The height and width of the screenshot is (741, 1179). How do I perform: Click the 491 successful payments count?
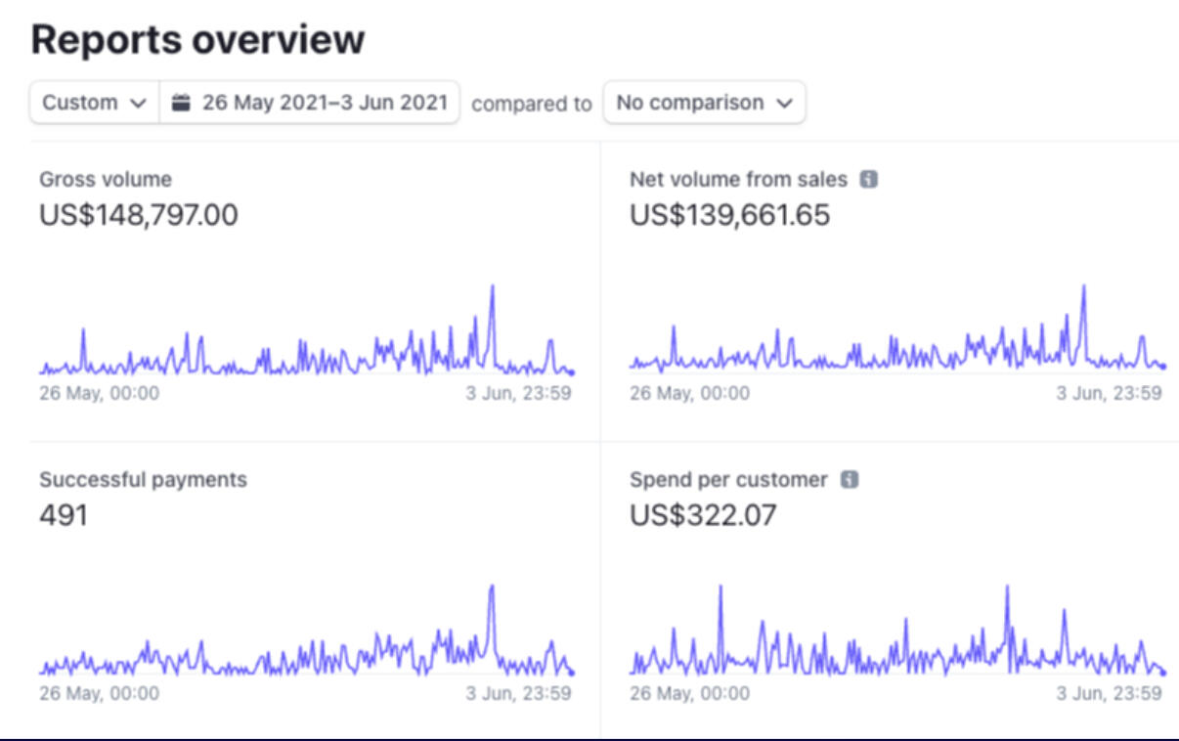tap(64, 515)
